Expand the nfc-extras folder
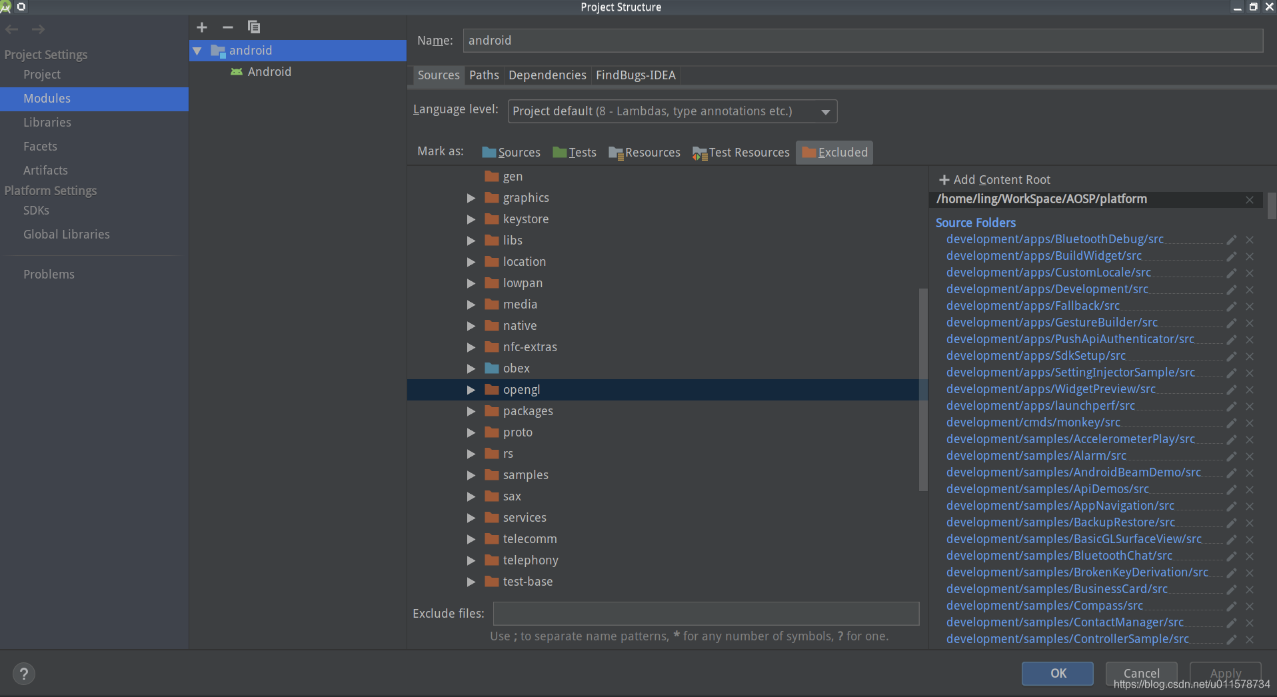Screen dimensions: 1277x697 coord(471,347)
